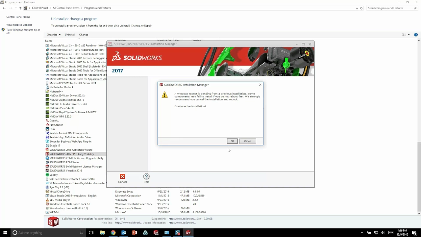Open the Organize dropdown menu
Screen dimensions: 421x237
54,35
